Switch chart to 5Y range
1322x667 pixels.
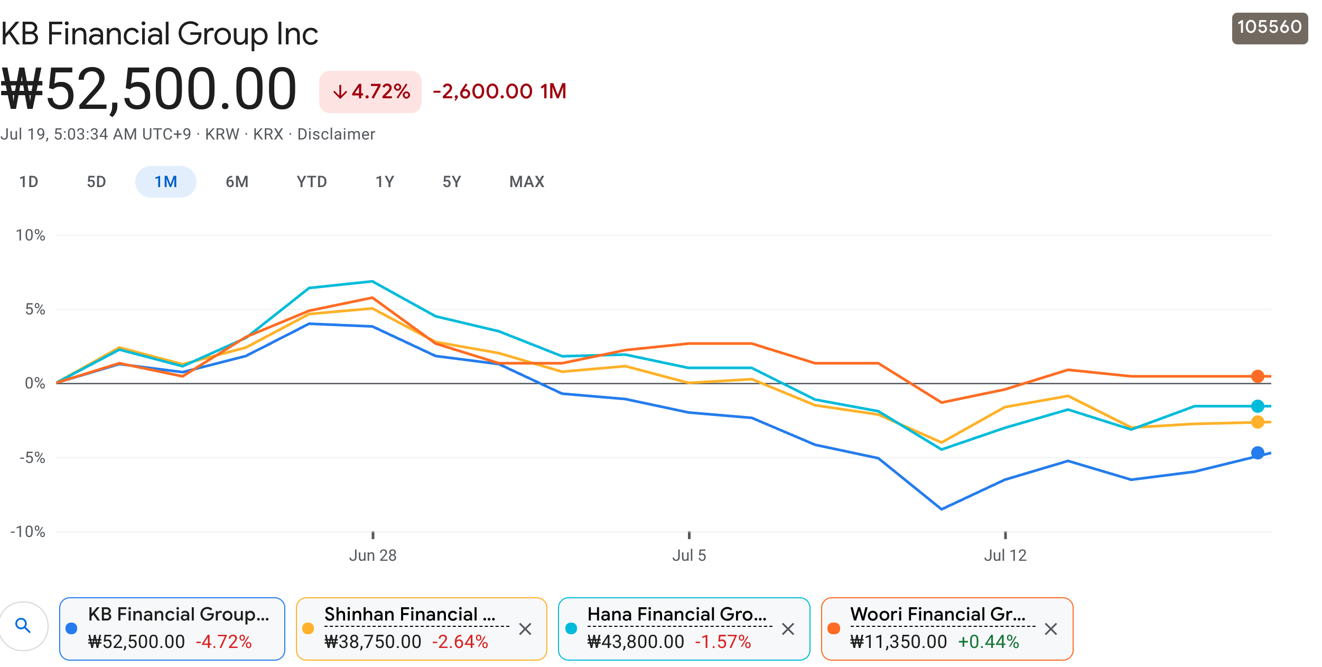(452, 182)
